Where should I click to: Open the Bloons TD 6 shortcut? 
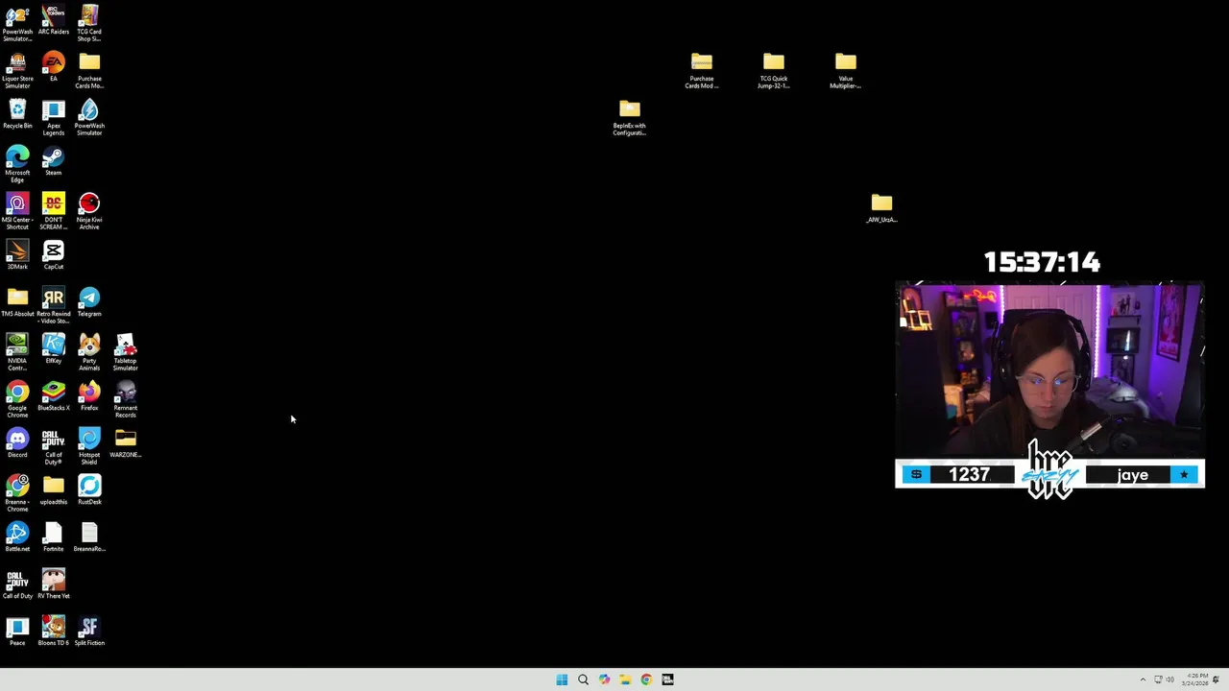[53, 631]
